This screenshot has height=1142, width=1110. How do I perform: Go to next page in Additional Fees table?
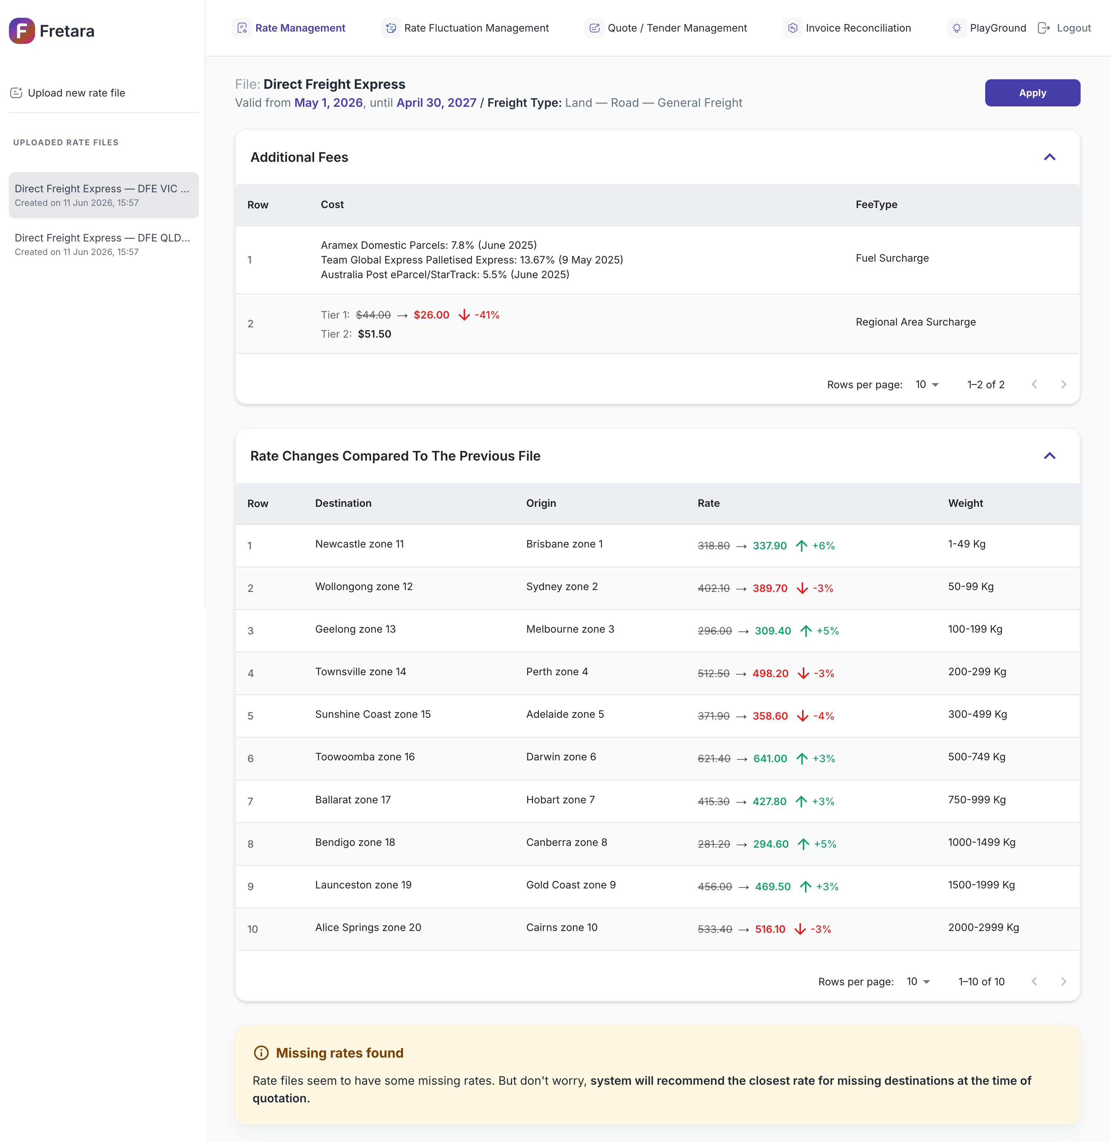click(1063, 385)
